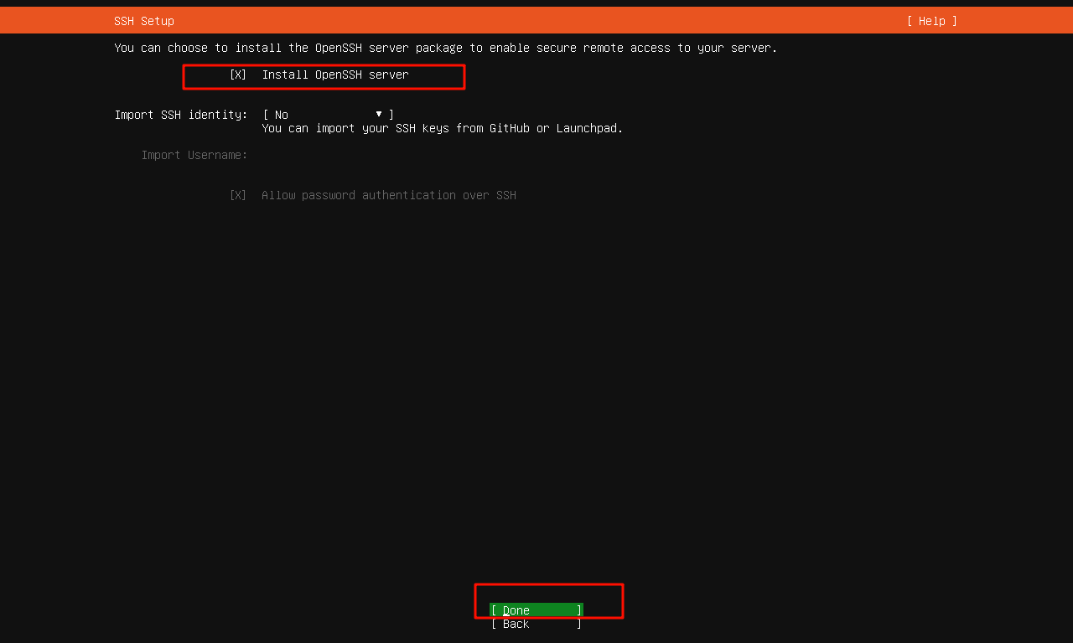The image size is (1073, 643).
Task: Click the Import SSH identity label
Action: coord(181,114)
